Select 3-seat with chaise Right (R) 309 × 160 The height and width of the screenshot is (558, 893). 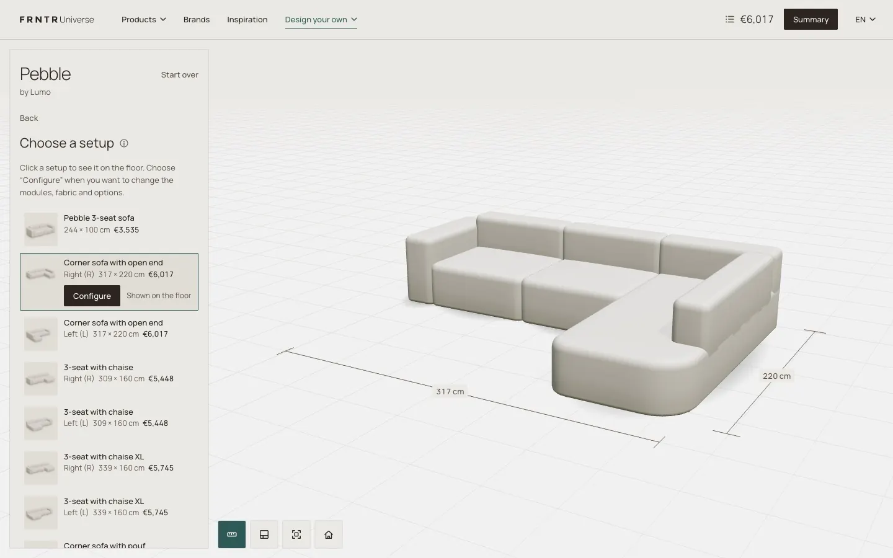coord(109,378)
